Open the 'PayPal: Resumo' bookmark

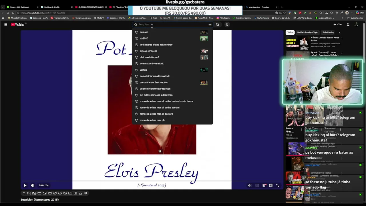[x=262, y=18]
